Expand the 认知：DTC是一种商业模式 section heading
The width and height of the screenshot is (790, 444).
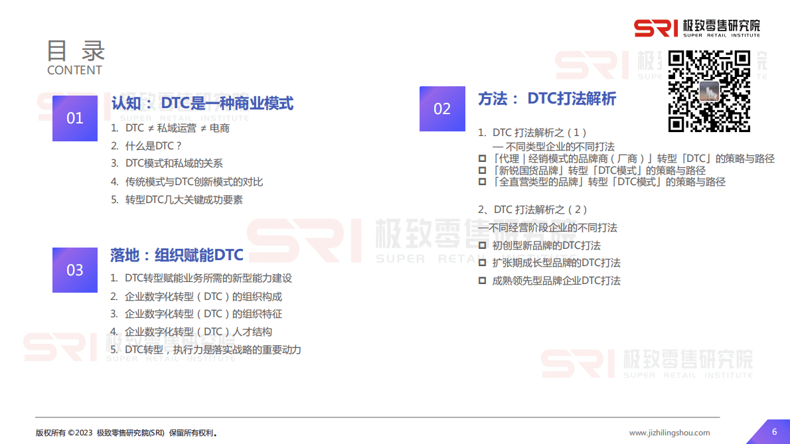[x=202, y=103]
